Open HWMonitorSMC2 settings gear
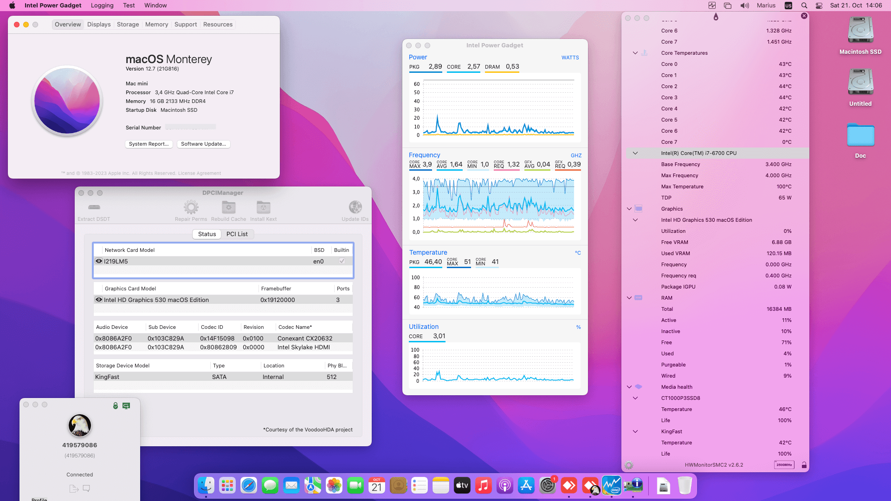The width and height of the screenshot is (891, 501). coord(629,465)
